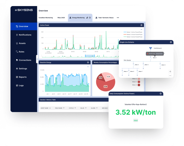This screenshot has width=184, height=146.
Task: Open the STATUS column filter dropdown
Action: pyautogui.click(x=75, y=108)
